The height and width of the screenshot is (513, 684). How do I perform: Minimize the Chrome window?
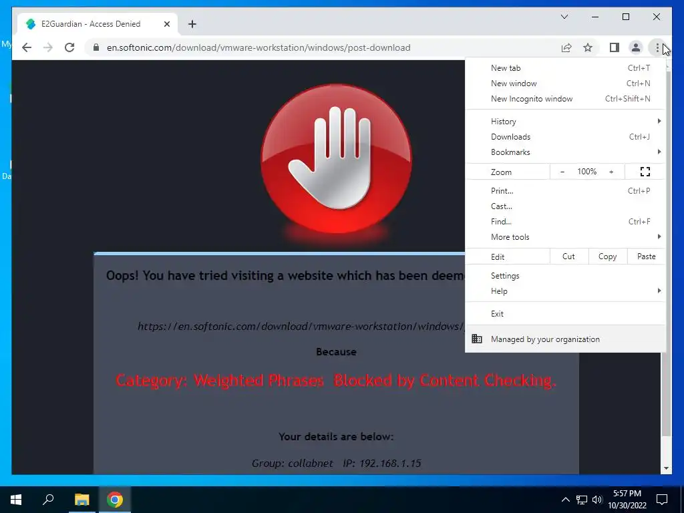pos(595,17)
